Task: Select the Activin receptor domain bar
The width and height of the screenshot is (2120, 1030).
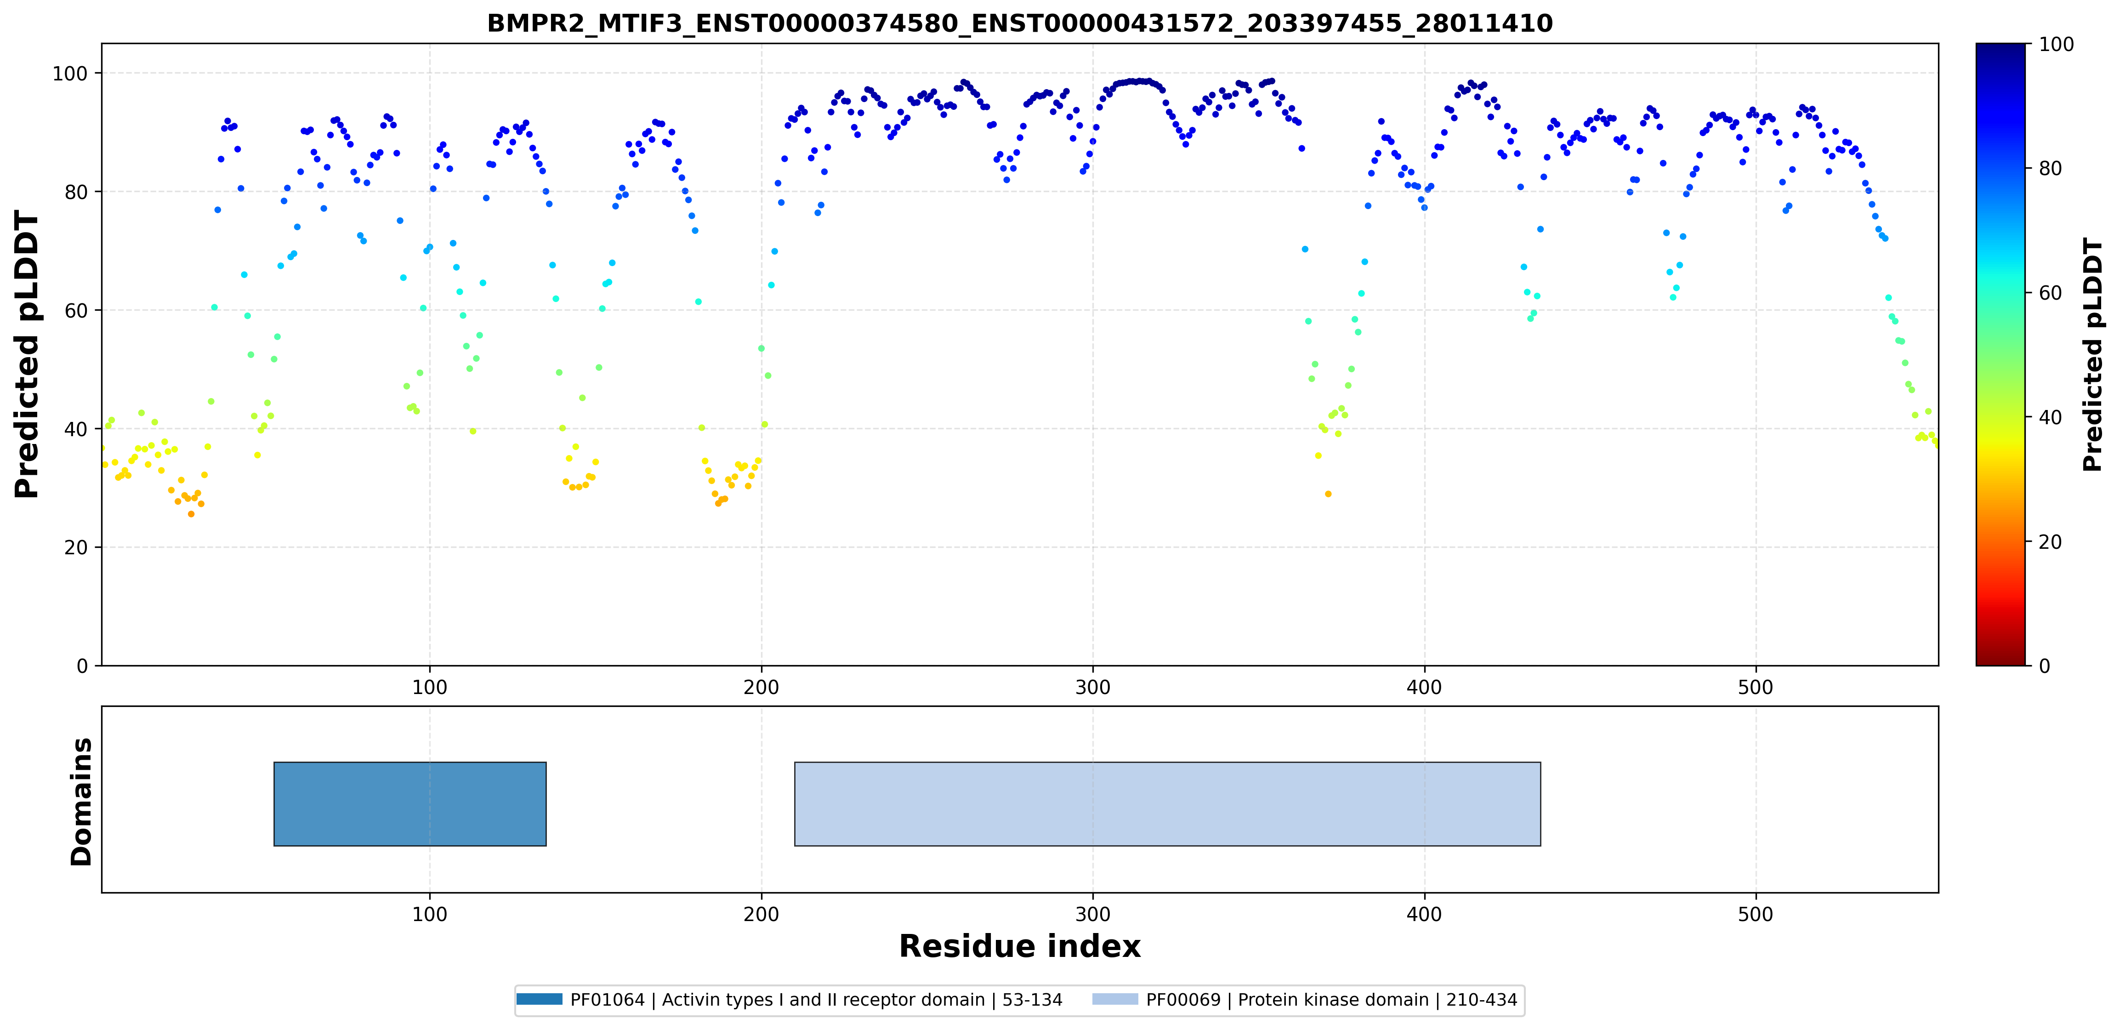Action: 410,803
